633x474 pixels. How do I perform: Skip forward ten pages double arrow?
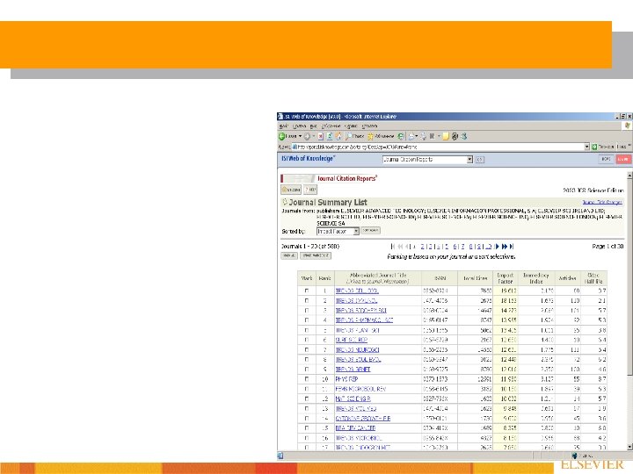pos(505,247)
